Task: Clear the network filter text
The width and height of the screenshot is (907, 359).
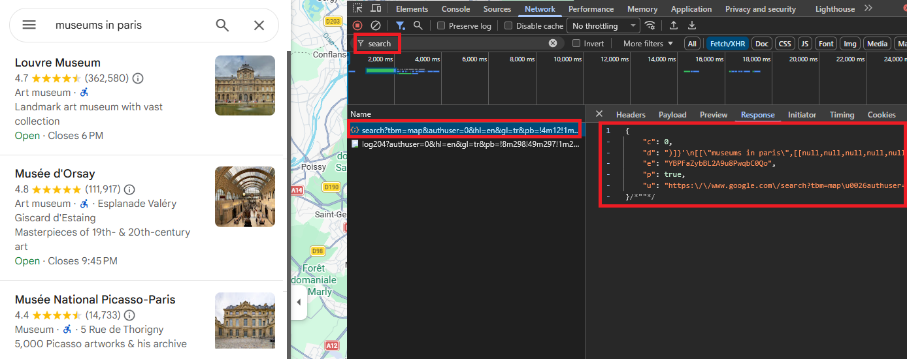Action: click(553, 43)
